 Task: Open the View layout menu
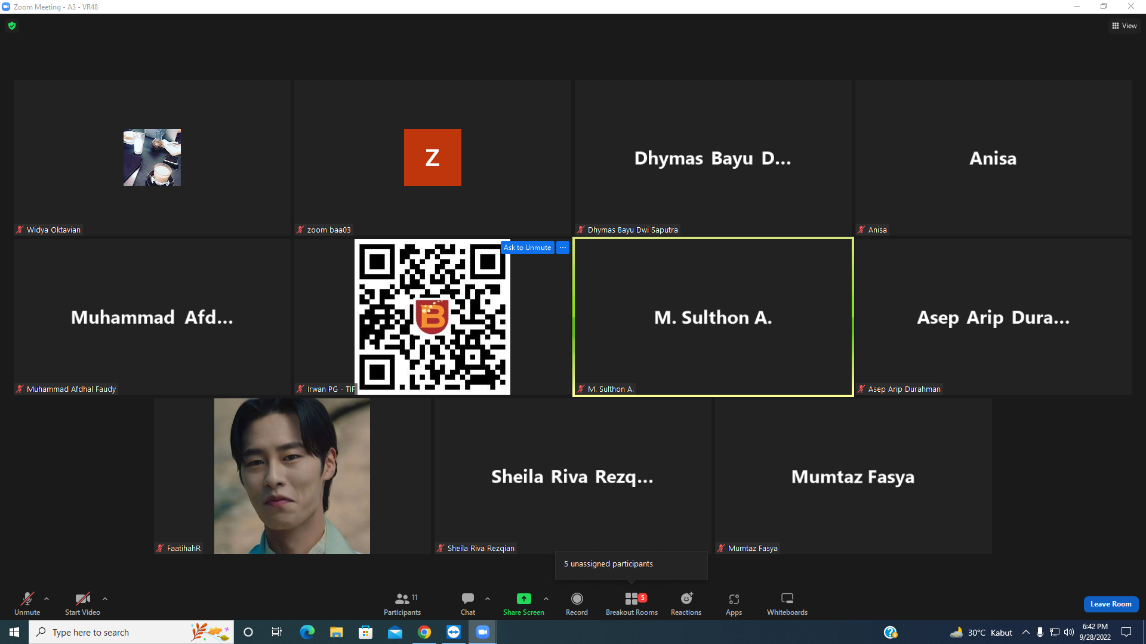[1125, 26]
